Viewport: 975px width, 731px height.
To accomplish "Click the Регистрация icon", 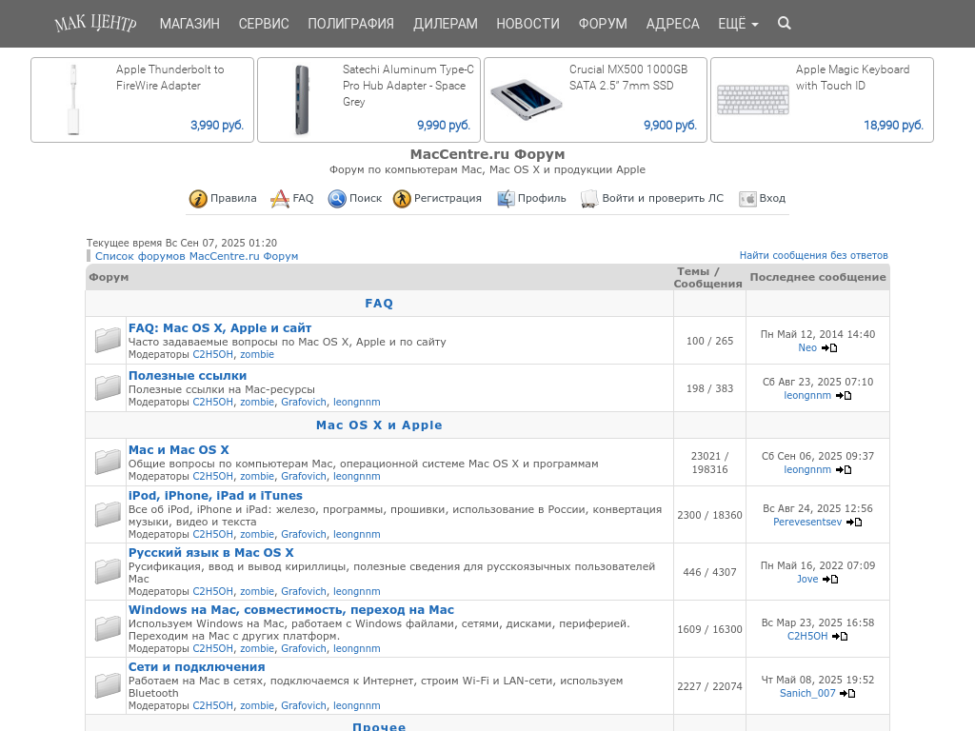I will click(x=402, y=199).
